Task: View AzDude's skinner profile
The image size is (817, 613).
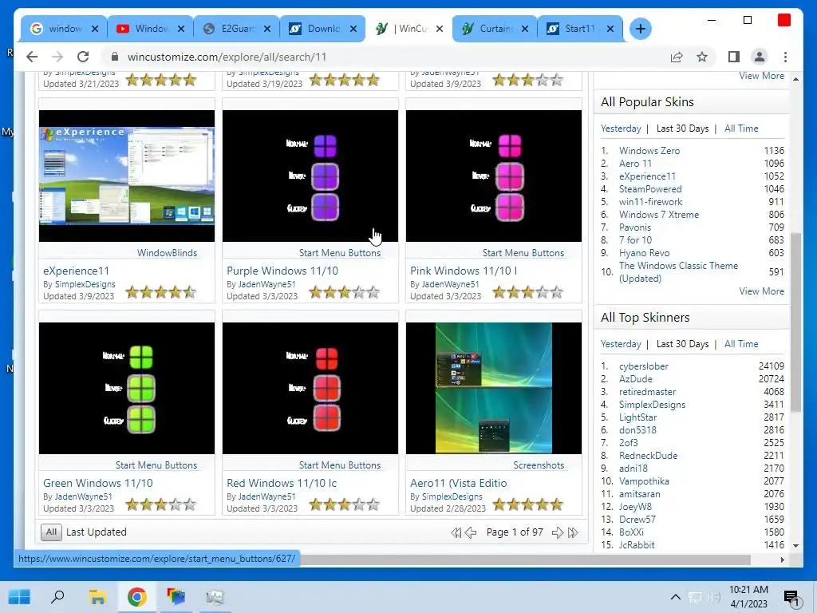Action: click(x=636, y=379)
